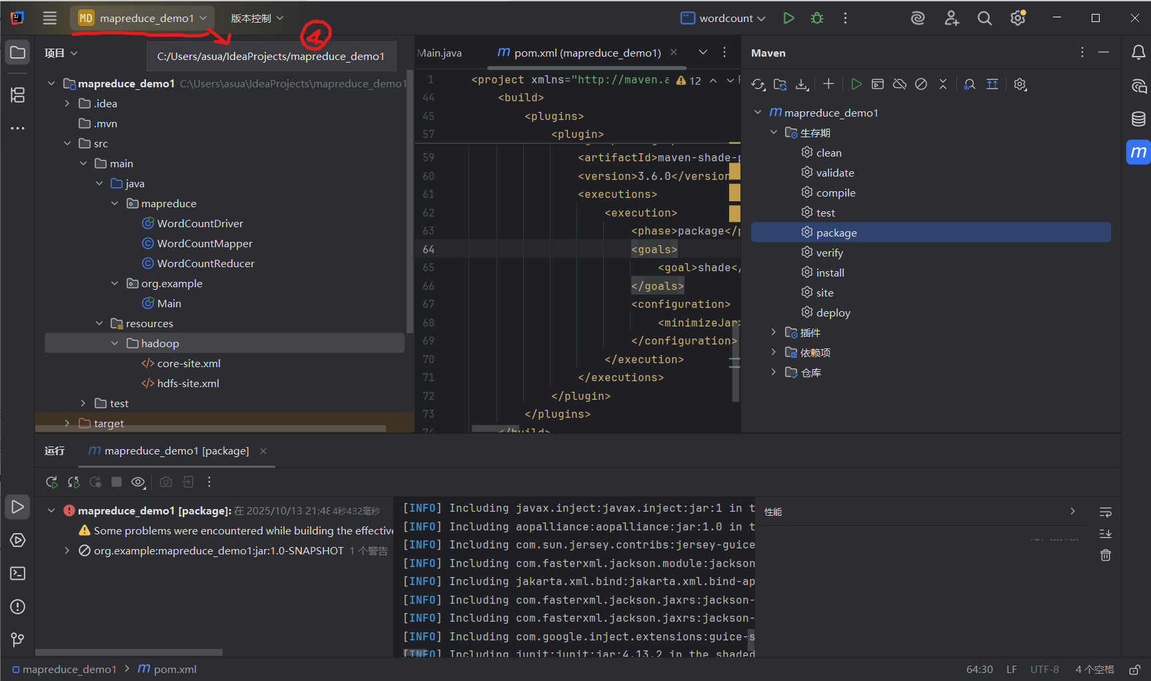Reload all Maven projects in Maven panel
Viewport: 1151px width, 681px height.
coord(758,85)
